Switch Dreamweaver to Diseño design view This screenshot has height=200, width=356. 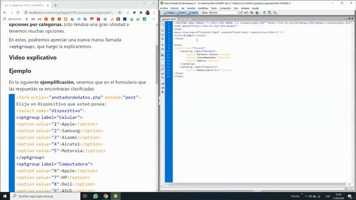(193, 13)
